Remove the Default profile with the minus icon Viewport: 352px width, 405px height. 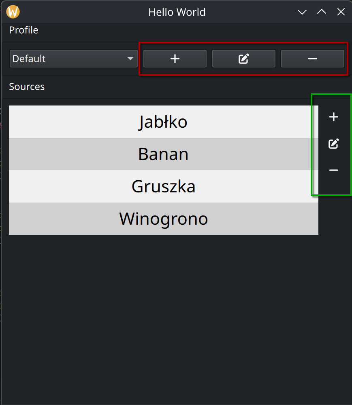312,58
